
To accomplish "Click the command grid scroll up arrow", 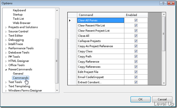I will pyautogui.click(x=164, y=14).
